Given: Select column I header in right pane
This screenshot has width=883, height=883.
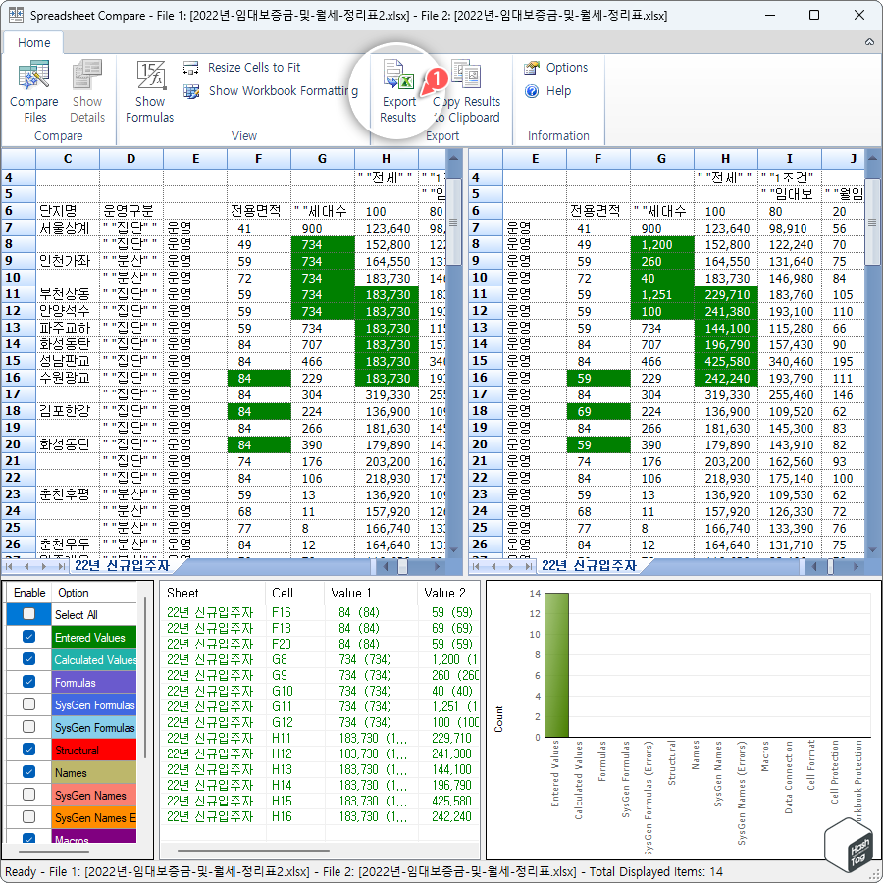Looking at the screenshot, I should pos(790,159).
